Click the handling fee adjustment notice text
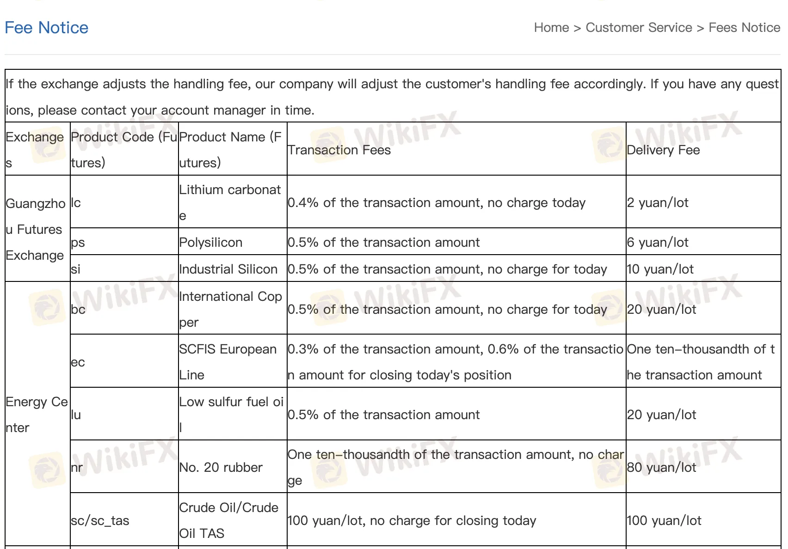Viewport: 788px width, 549px height. pos(392,97)
